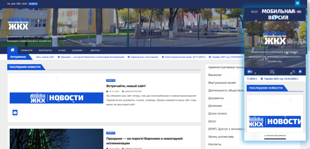The width and height of the screenshot is (310, 149).
Task: Open sidebar link 'Контакты'
Action: coord(215,144)
